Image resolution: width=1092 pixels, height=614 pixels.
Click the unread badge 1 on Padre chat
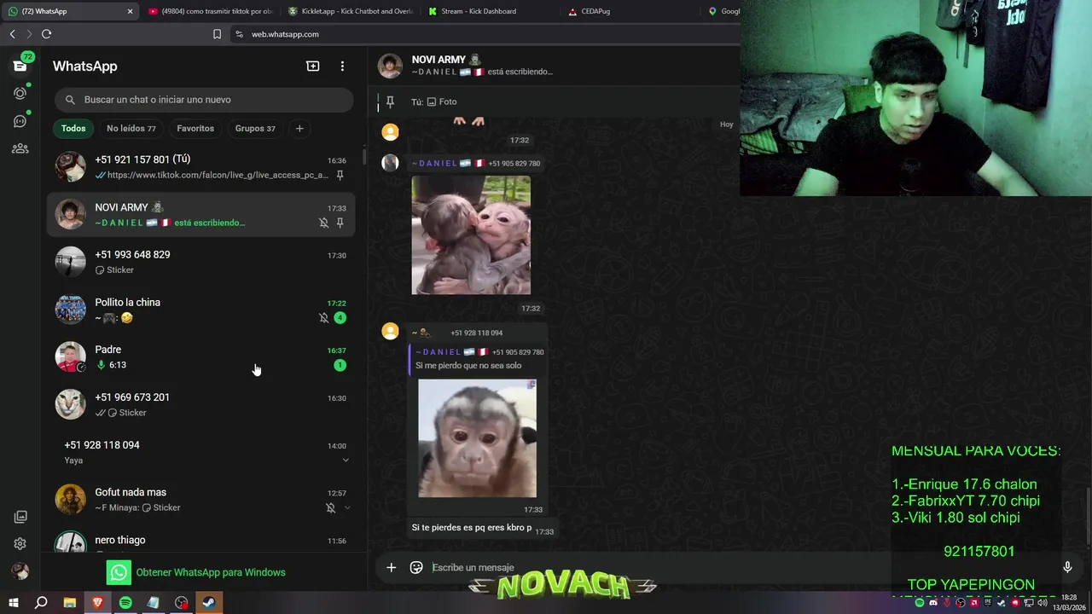[340, 365]
